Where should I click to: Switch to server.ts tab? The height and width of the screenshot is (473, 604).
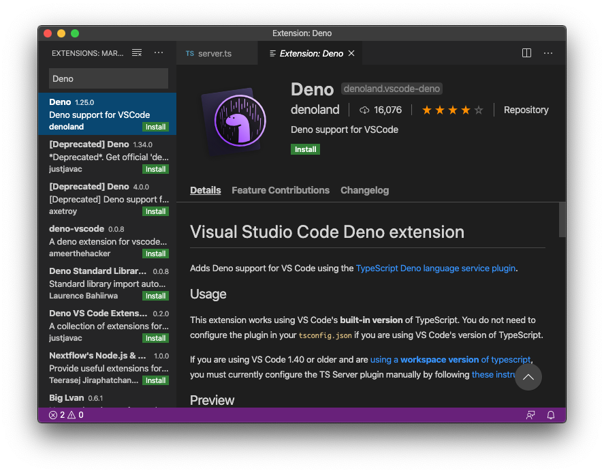217,53
